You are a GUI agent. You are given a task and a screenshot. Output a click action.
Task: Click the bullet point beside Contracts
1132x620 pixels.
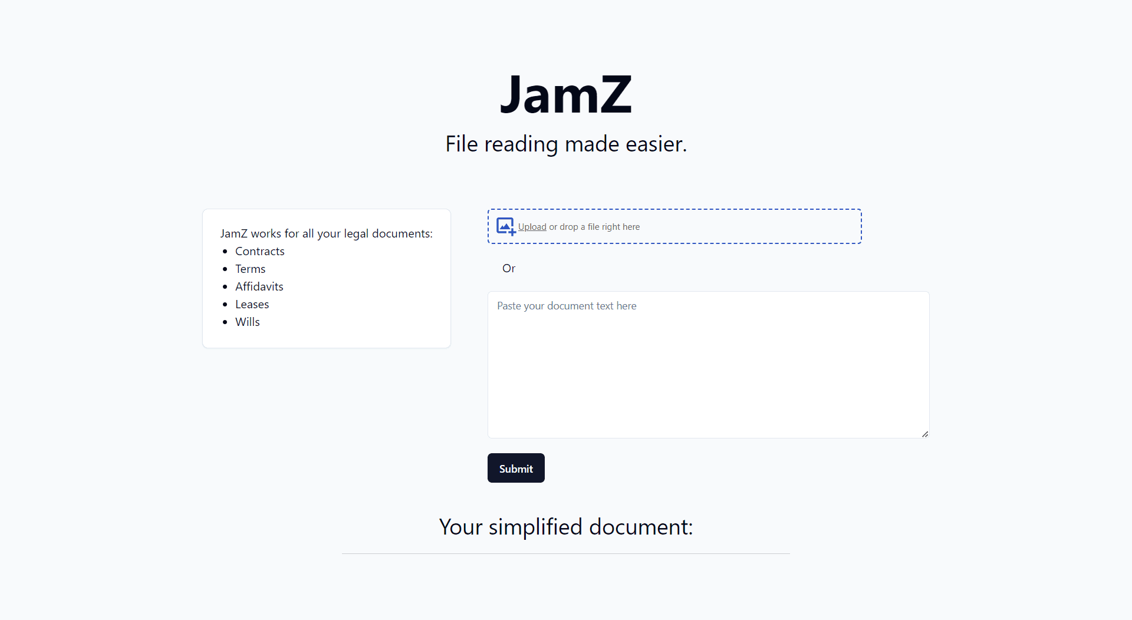[225, 252]
